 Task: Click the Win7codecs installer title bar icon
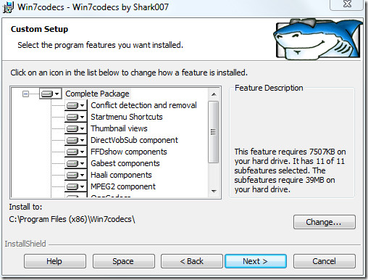pos(8,7)
